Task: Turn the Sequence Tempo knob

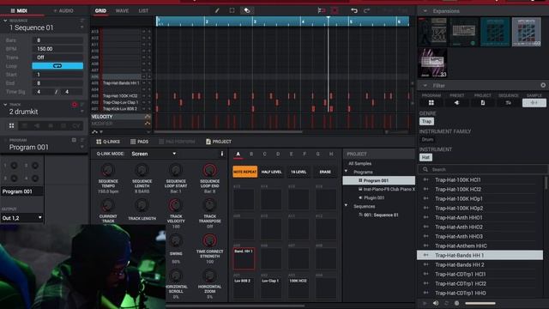Action: tap(108, 171)
